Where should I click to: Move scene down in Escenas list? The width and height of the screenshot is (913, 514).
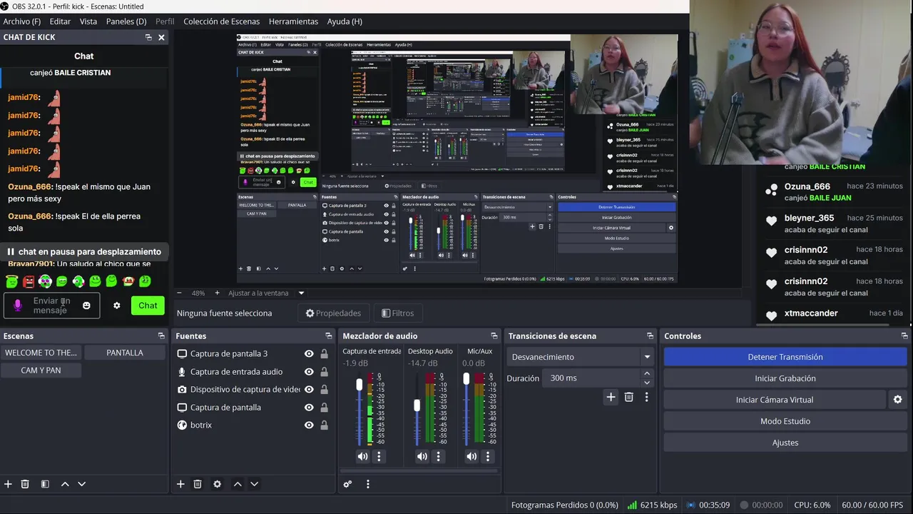pyautogui.click(x=81, y=484)
